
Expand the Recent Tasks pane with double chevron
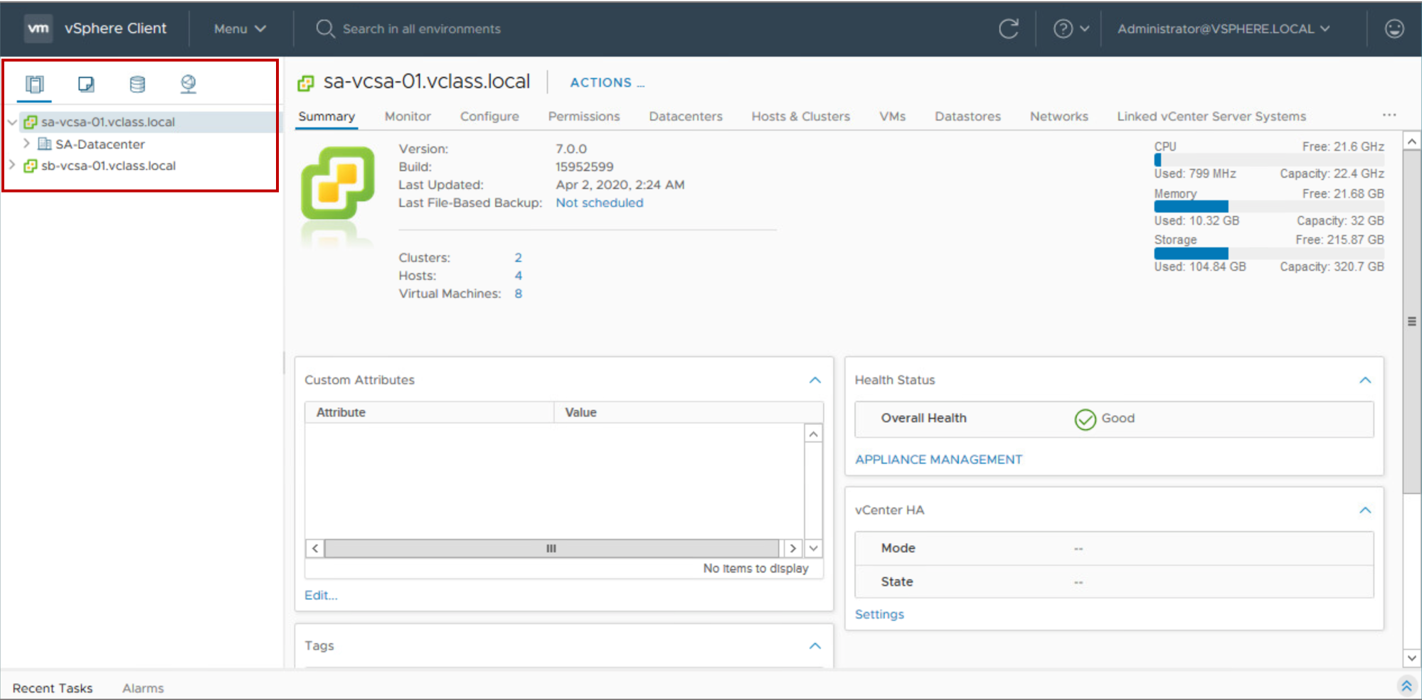point(1406,686)
